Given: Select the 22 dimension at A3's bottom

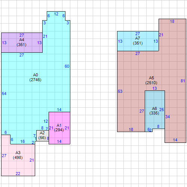Looking at the screenshot, I should pyautogui.click(x=18, y=174).
